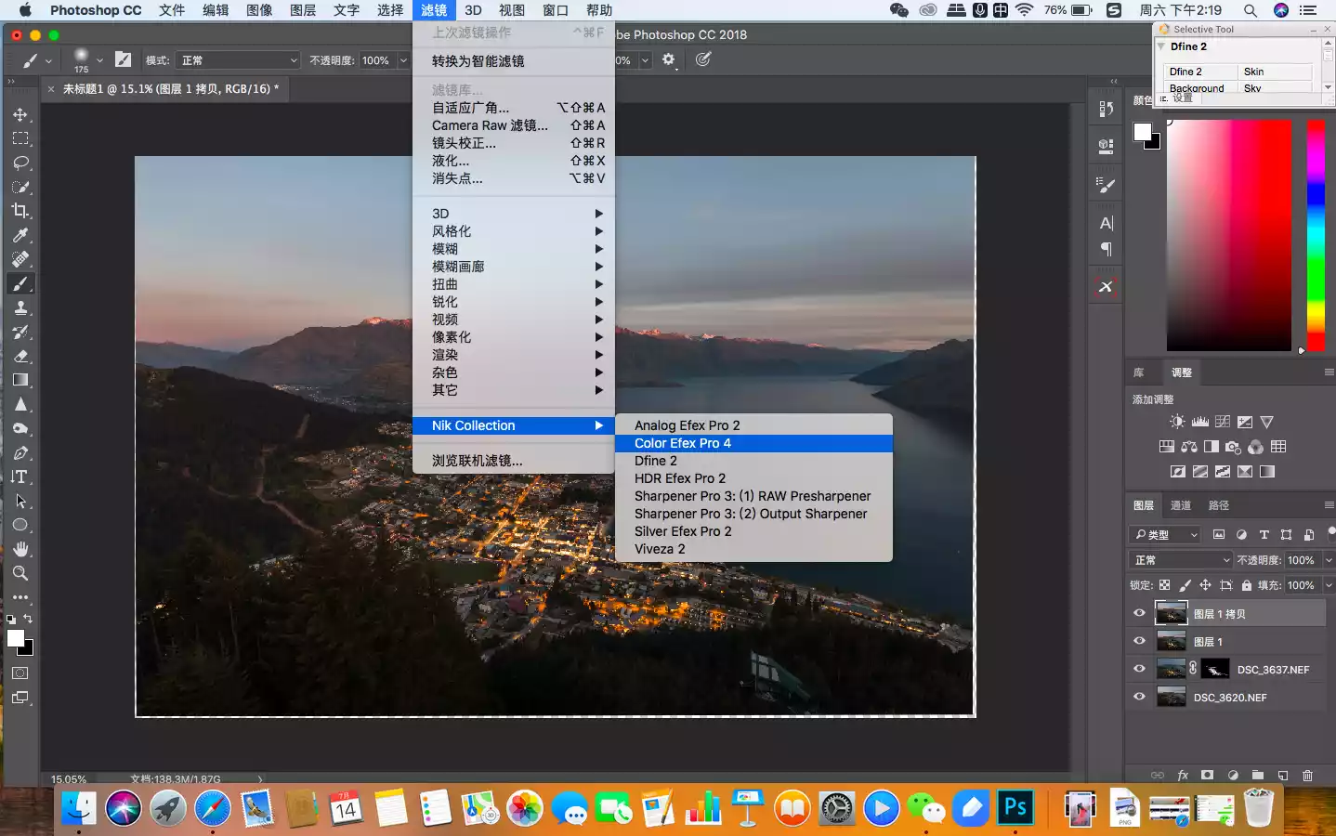Toggle visibility of 图层 1 layer
The width and height of the screenshot is (1336, 836).
1139,641
